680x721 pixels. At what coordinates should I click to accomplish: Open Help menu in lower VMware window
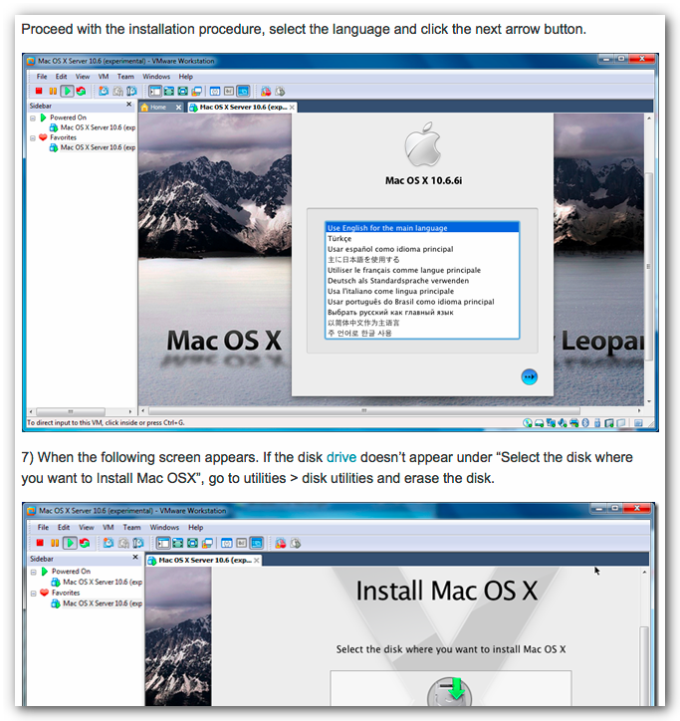(195, 528)
